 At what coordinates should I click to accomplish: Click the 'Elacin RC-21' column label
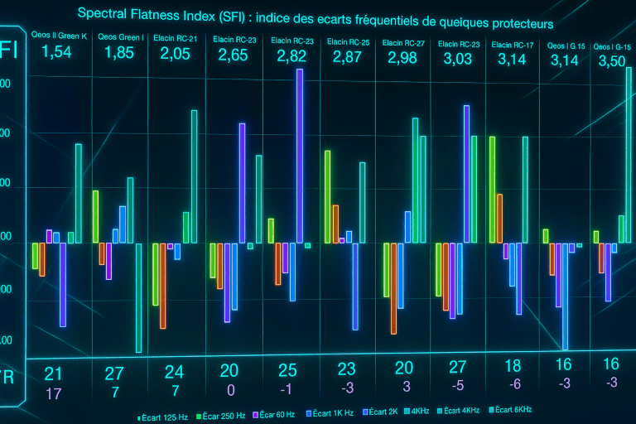176,39
